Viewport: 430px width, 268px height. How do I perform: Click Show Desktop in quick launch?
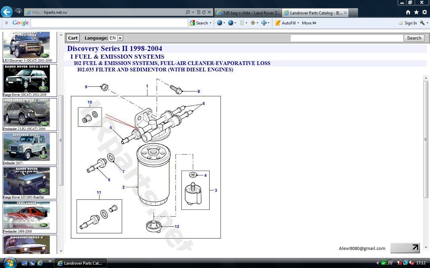pyautogui.click(x=25, y=263)
